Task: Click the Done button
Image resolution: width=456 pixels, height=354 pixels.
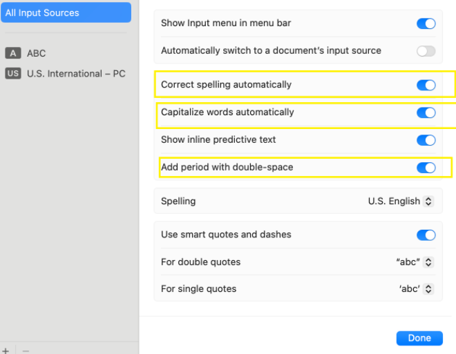Action: point(419,338)
